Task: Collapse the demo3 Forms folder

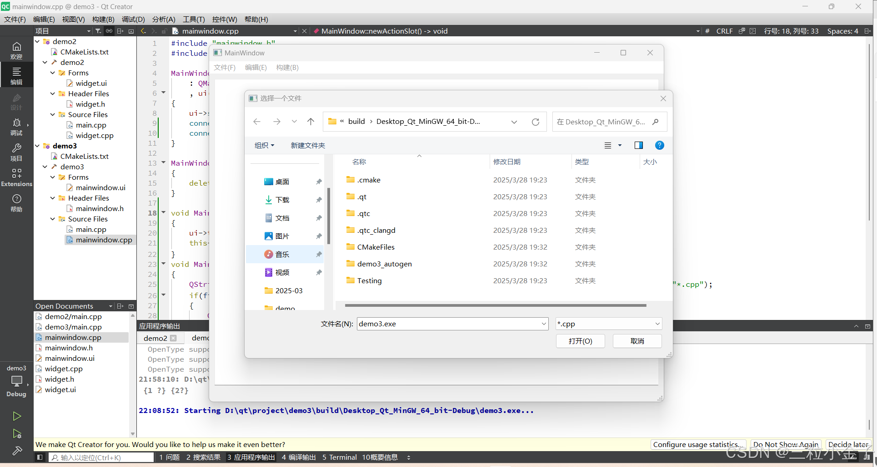Action: click(53, 177)
